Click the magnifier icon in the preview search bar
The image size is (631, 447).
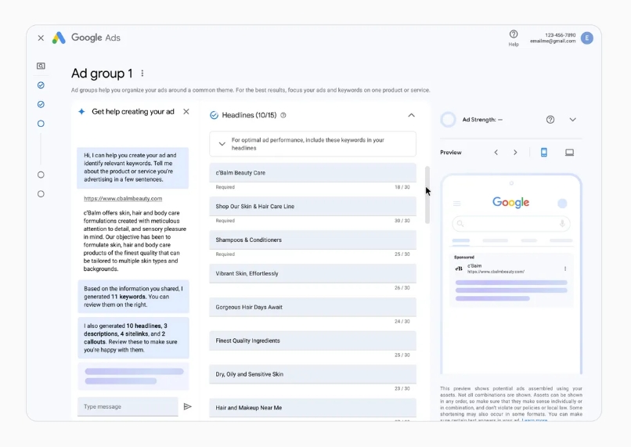click(x=460, y=224)
